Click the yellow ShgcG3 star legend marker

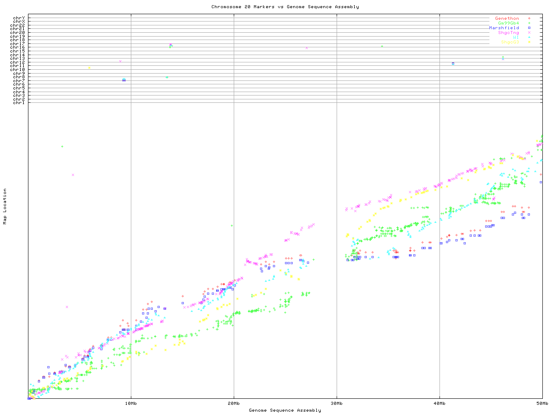pyautogui.click(x=529, y=42)
